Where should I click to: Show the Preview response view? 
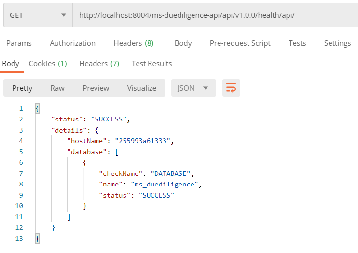tap(96, 88)
